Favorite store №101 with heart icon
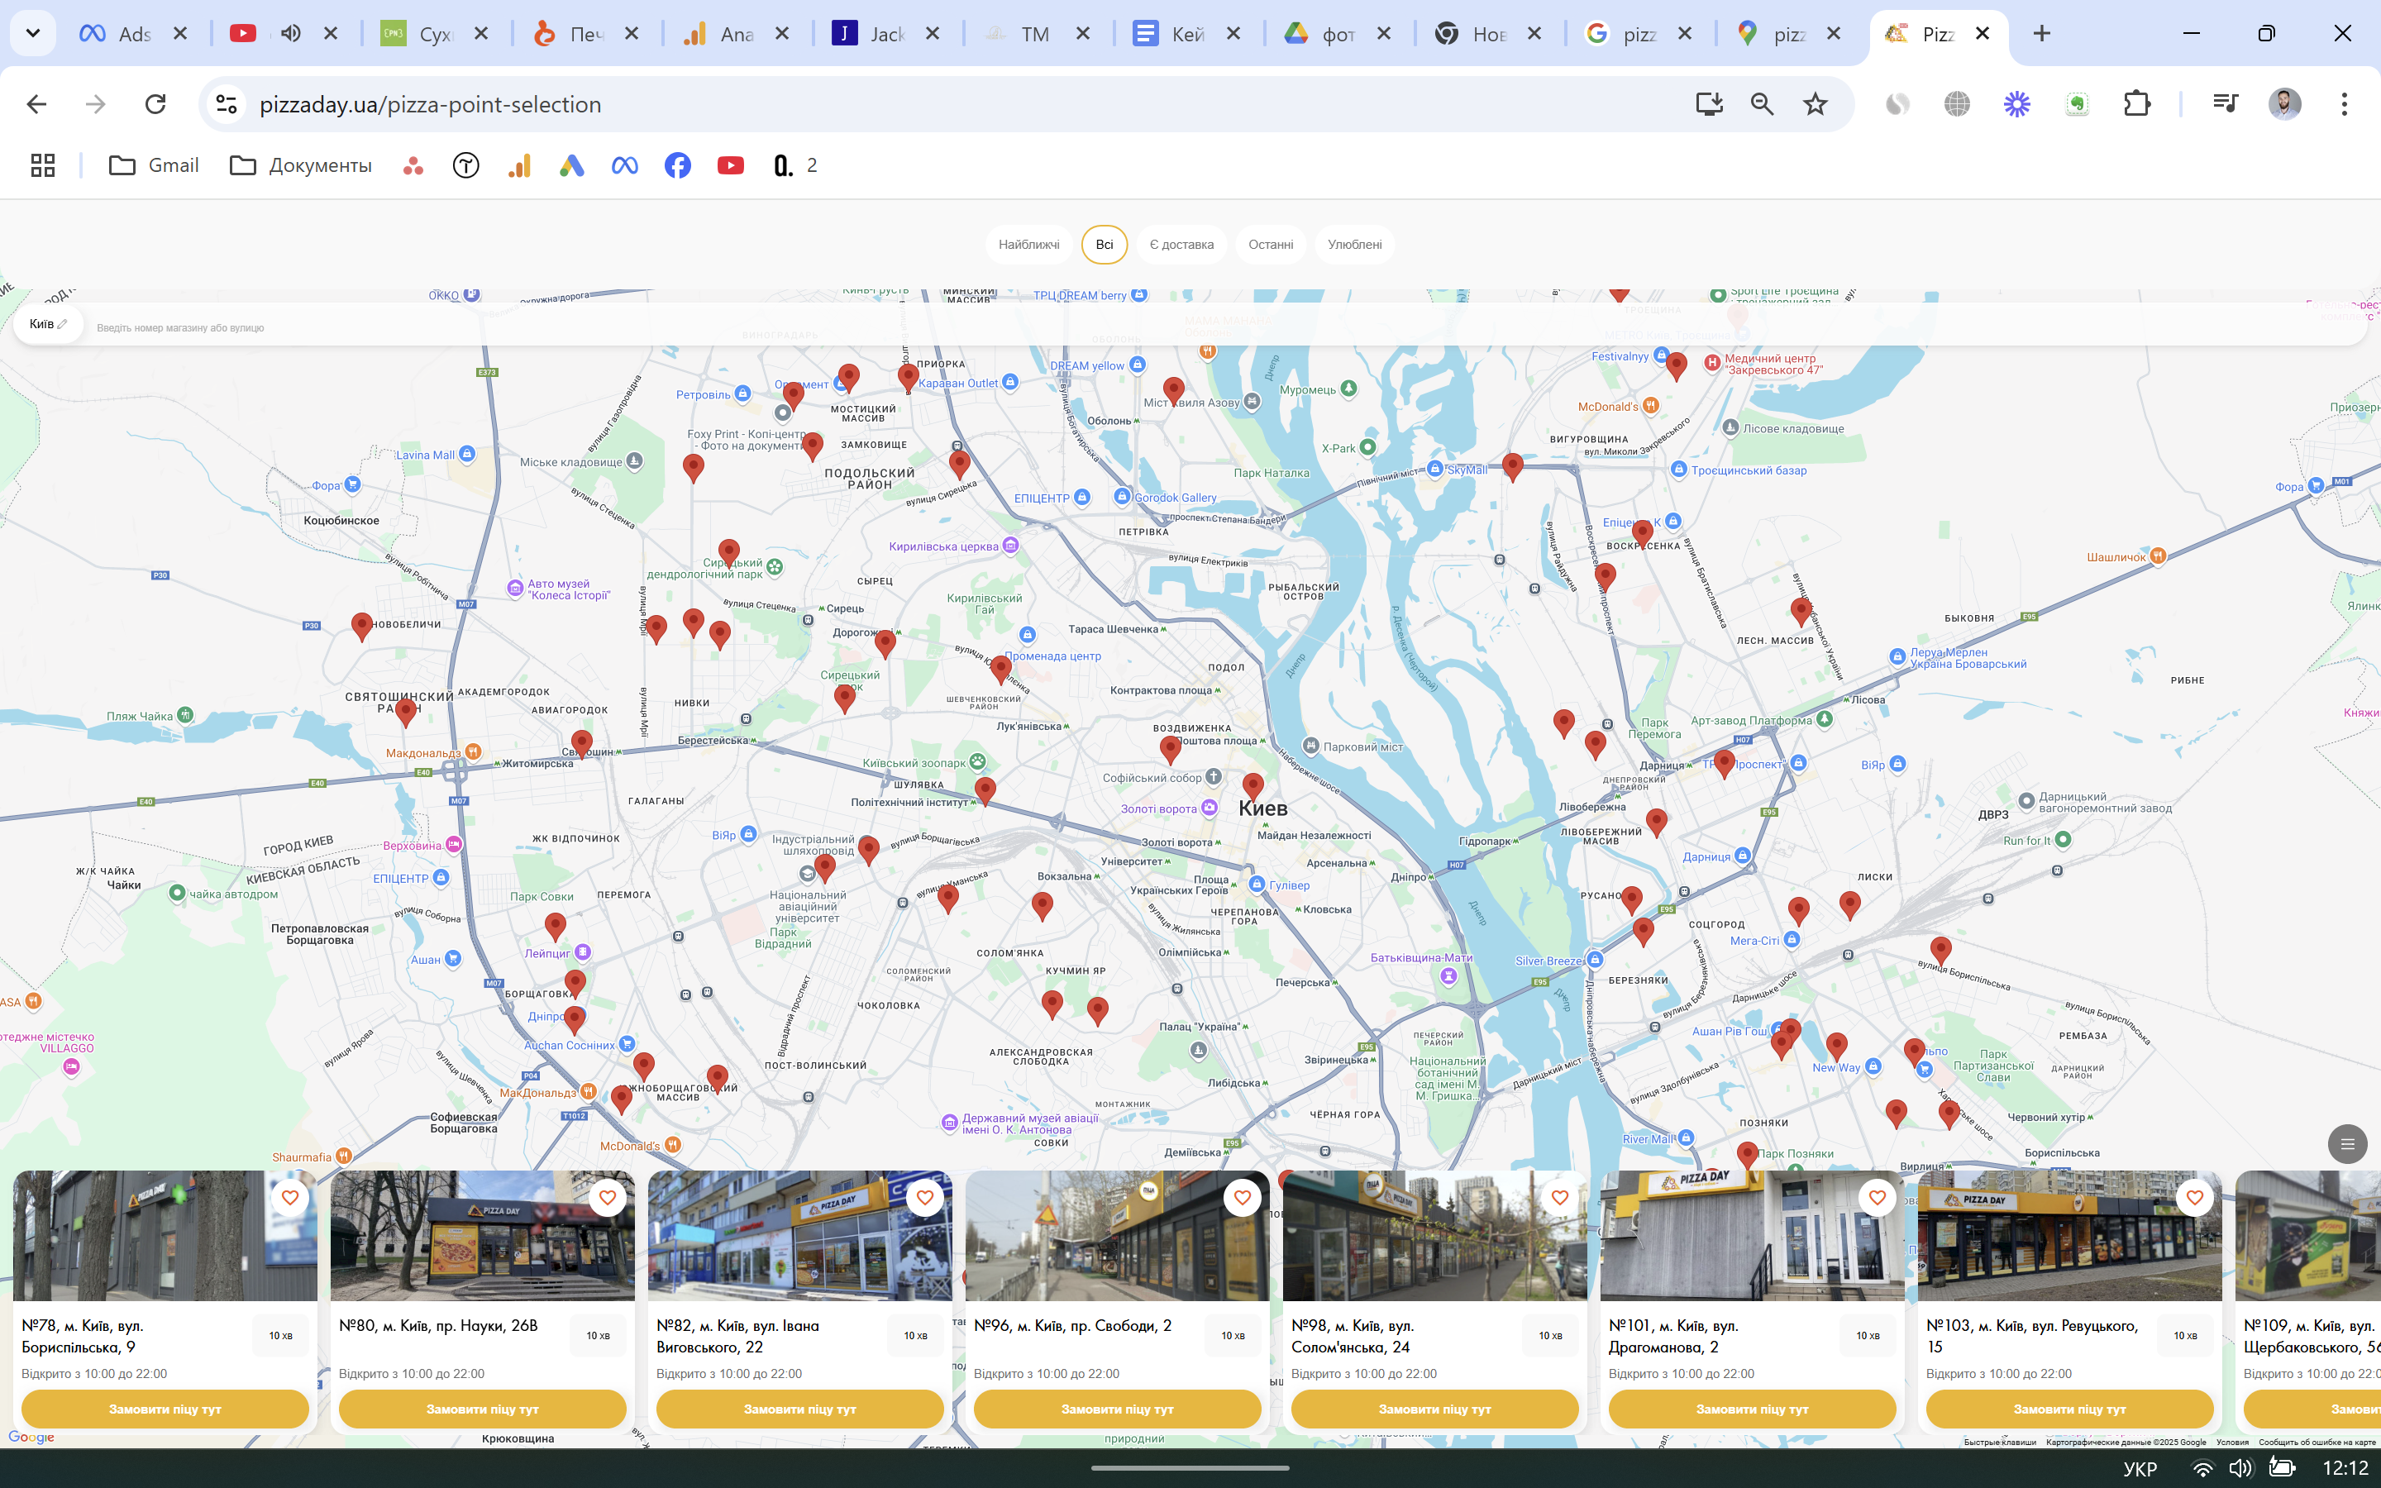This screenshot has height=1488, width=2381. pos(1878,1198)
